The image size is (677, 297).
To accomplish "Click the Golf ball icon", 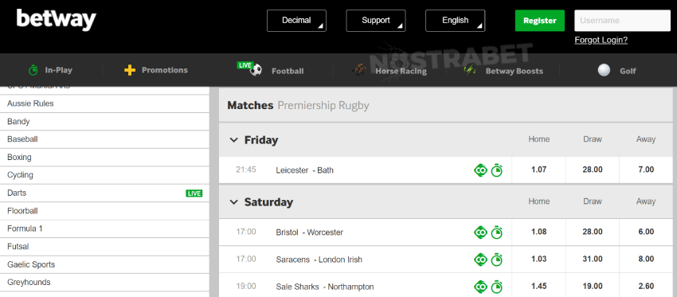I will click(x=604, y=70).
